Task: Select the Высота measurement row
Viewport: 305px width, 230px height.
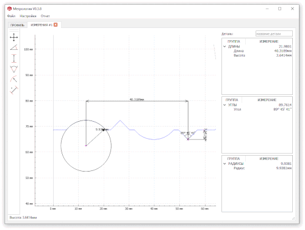Action: coord(257,55)
